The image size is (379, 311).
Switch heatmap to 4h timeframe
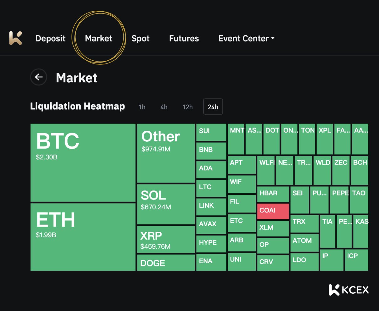(164, 107)
